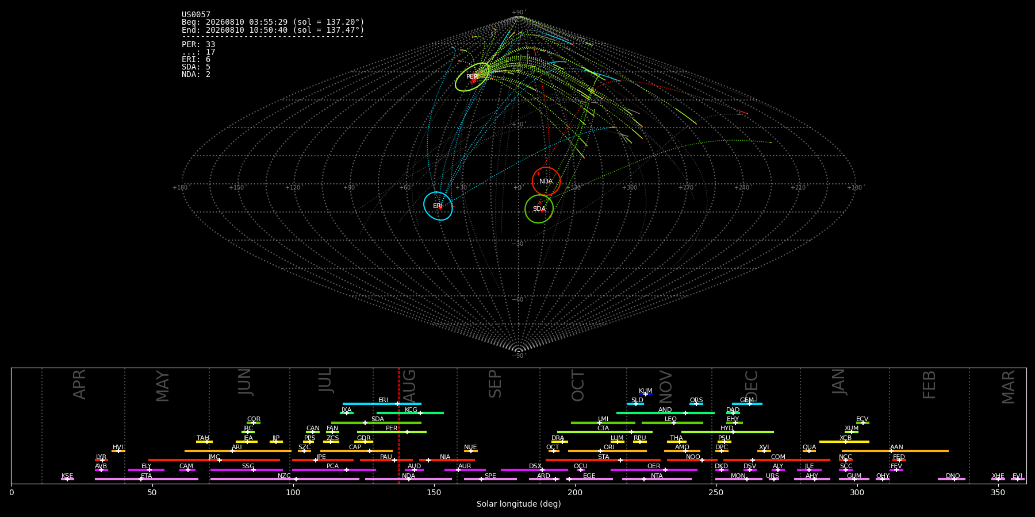The width and height of the screenshot is (1035, 517).
Task: Select the red dashed current-date timeline marker
Action: (398, 426)
